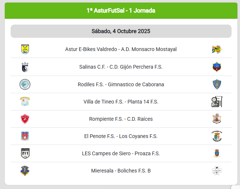This screenshot has width=240, height=189.
Task: Click the Proaza F.S. team crest
Action: [x=217, y=153]
